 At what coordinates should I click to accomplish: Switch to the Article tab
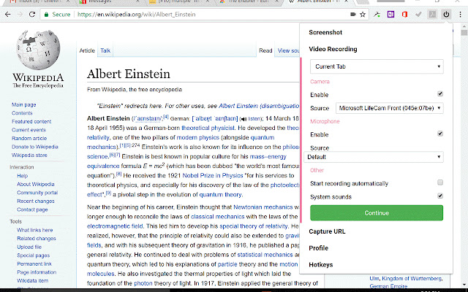pyautogui.click(x=87, y=50)
